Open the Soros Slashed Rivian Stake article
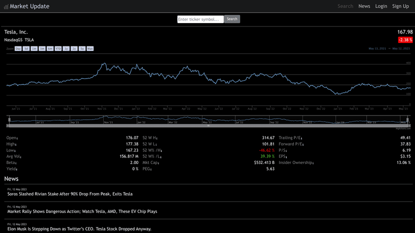The width and height of the screenshot is (415, 233). point(70,194)
